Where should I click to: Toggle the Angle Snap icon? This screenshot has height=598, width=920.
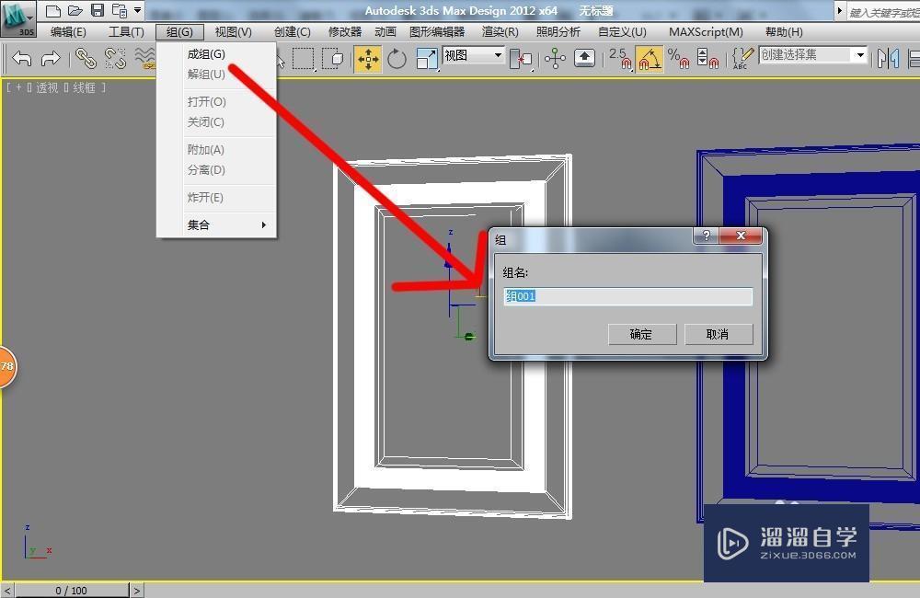point(650,59)
